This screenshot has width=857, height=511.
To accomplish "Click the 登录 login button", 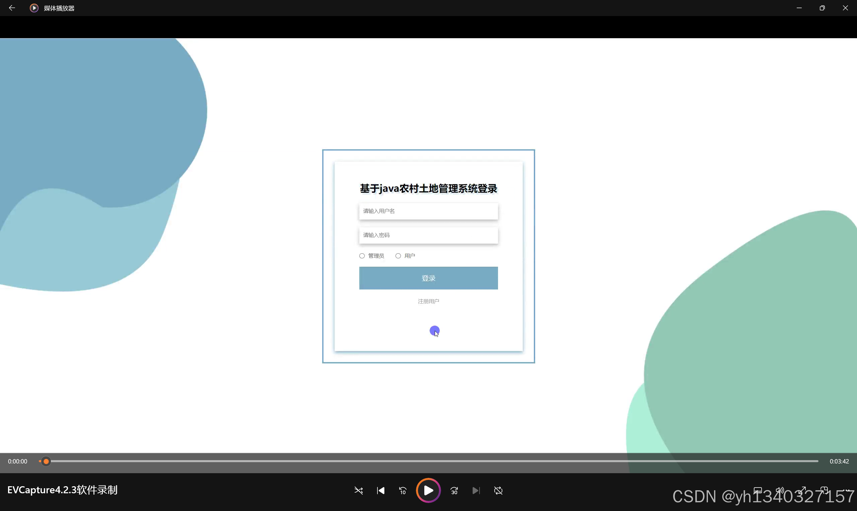I will [428, 278].
